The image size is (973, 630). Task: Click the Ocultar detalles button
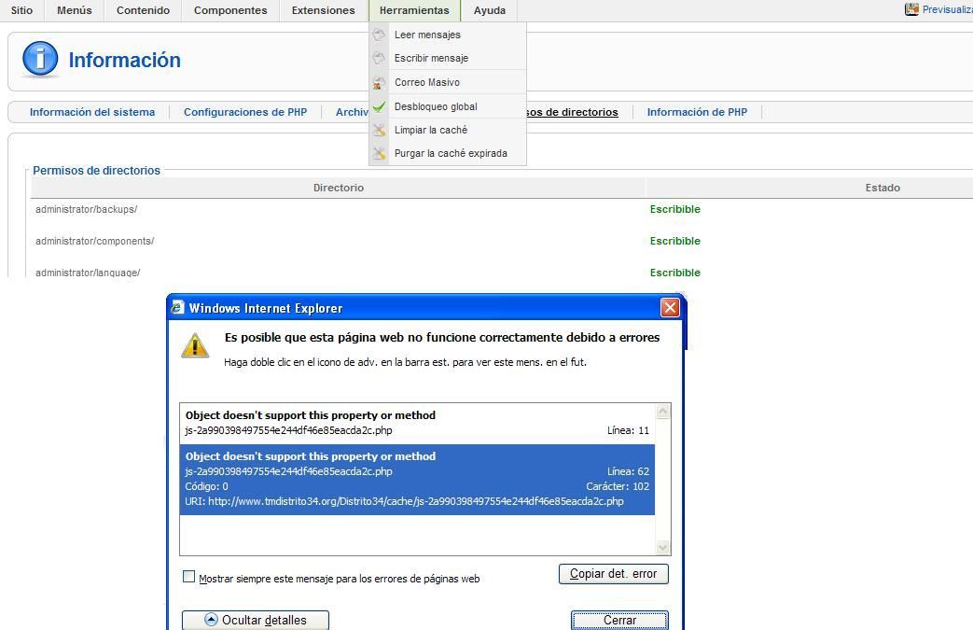pos(255,620)
